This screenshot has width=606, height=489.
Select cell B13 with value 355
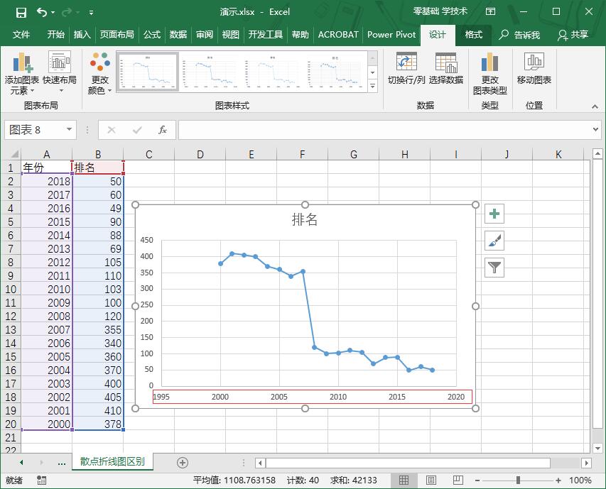tap(98, 329)
